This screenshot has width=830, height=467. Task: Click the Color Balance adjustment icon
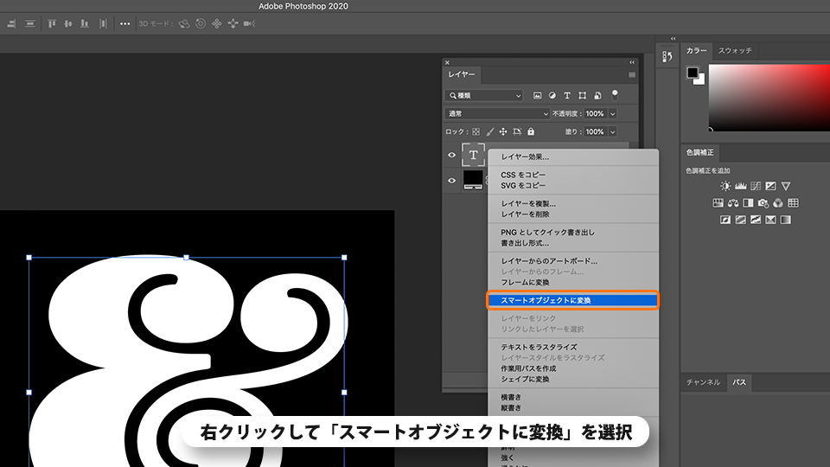click(x=733, y=203)
